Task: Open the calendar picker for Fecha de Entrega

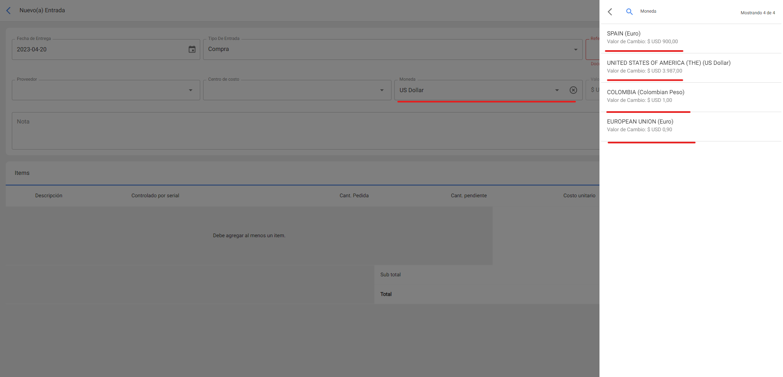Action: (x=192, y=49)
